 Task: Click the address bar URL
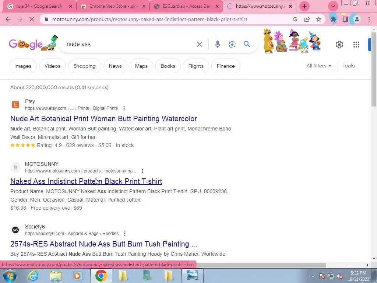149,19
